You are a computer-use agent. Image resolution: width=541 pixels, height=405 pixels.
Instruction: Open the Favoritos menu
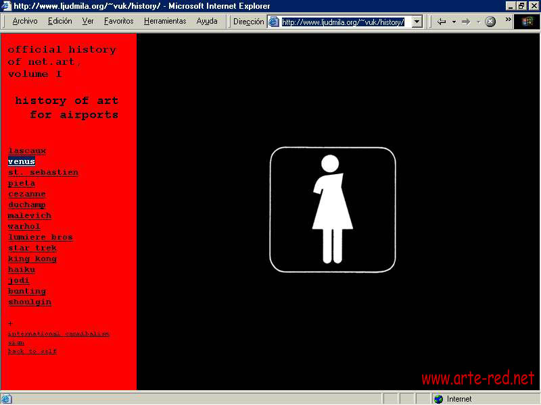(119, 21)
